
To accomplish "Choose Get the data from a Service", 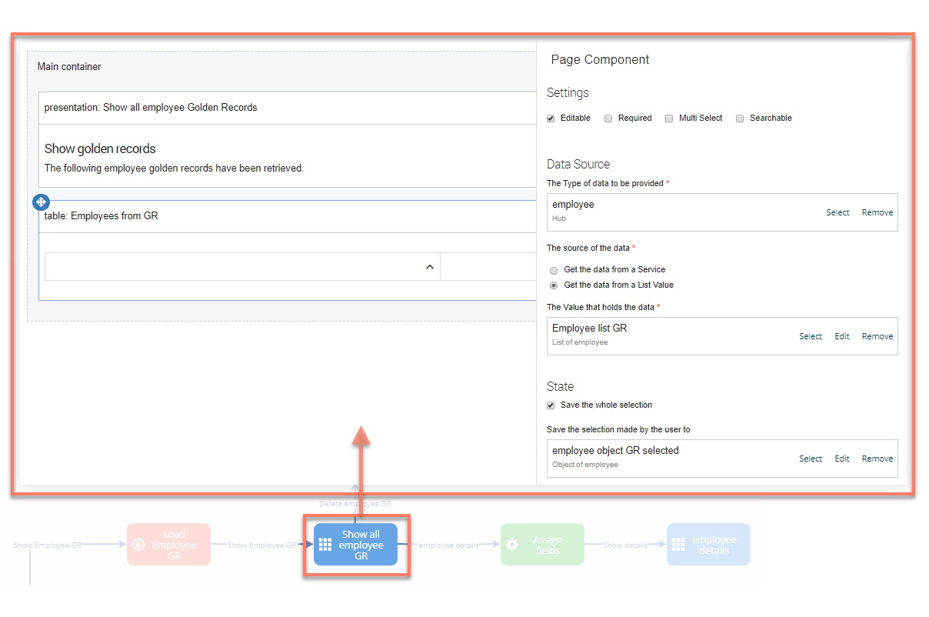I will [x=554, y=270].
